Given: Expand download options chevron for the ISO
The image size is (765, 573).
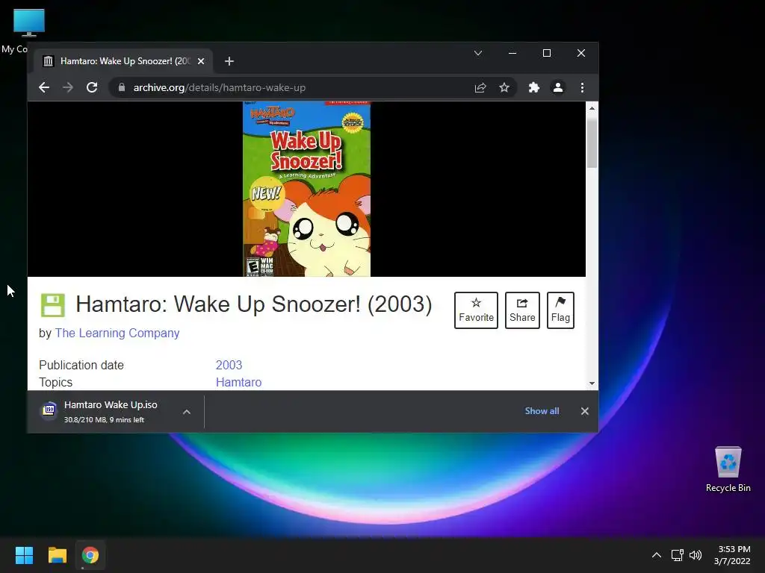Looking at the screenshot, I should click(186, 412).
